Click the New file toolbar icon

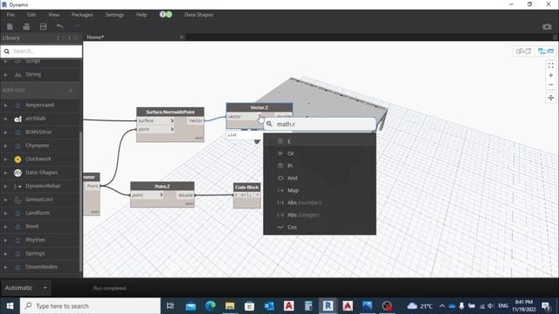pyautogui.click(x=10, y=27)
